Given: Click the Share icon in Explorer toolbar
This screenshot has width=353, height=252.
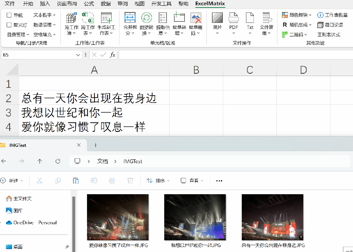Looking at the screenshot, I should tap(112, 181).
